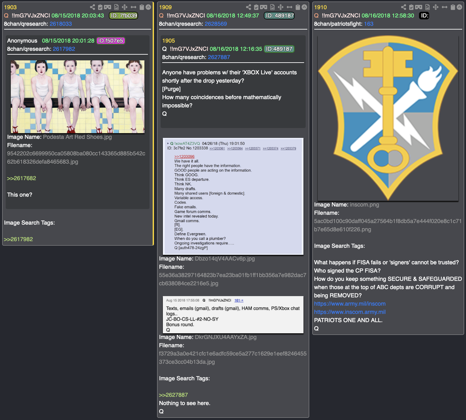
Task: Select the black ID: badge on post 1910
Action: click(x=424, y=16)
